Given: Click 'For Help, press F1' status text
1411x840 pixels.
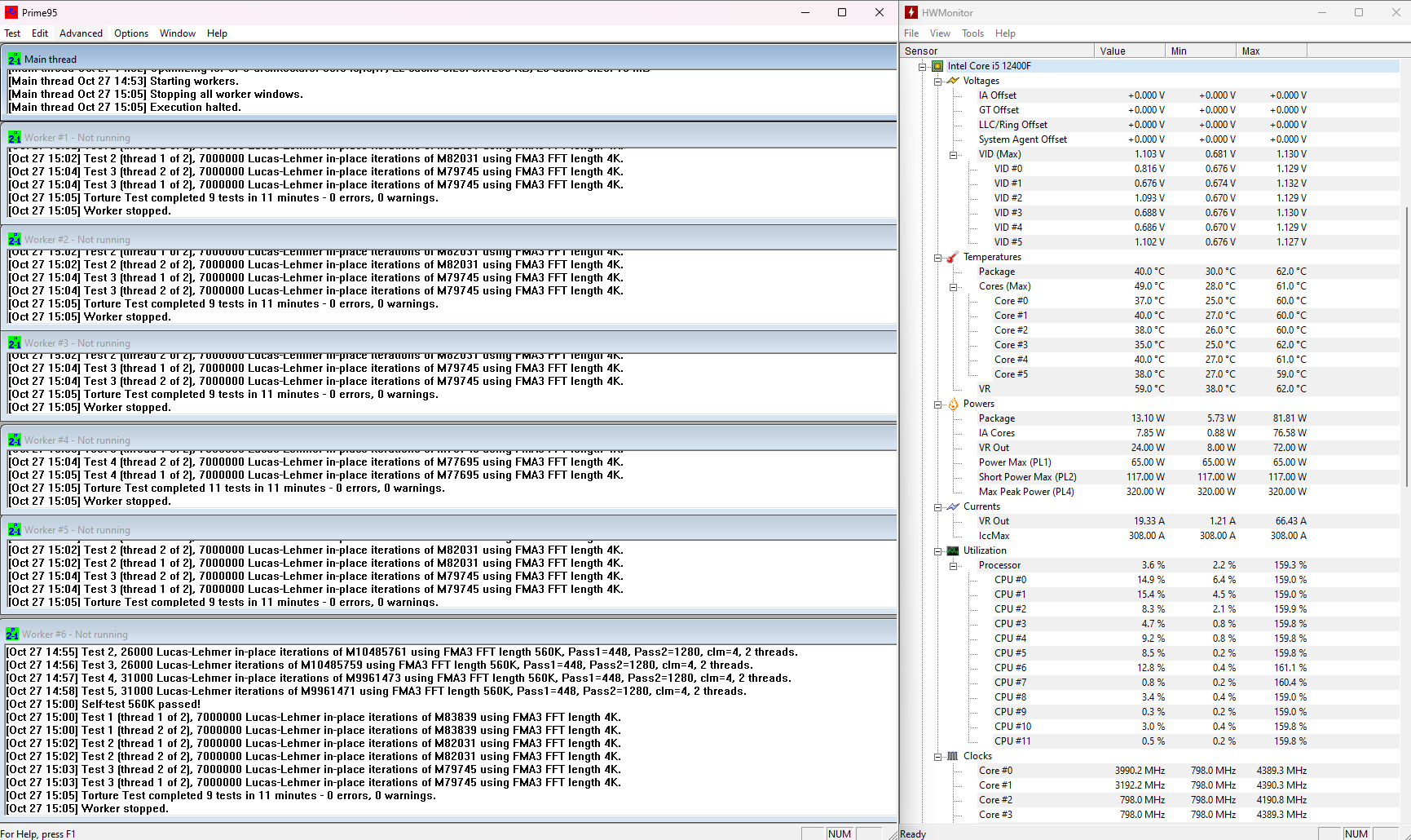Looking at the screenshot, I should point(38,833).
